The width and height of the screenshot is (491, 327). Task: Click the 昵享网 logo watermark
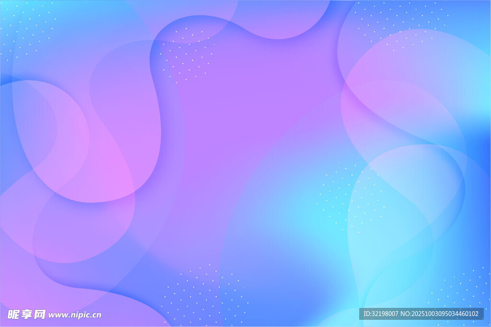coord(26,314)
